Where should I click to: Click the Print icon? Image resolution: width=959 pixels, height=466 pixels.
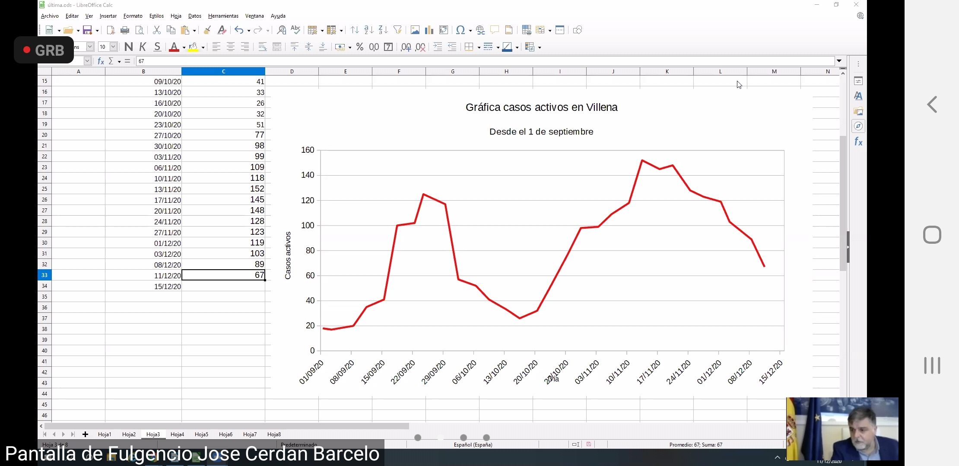point(125,30)
